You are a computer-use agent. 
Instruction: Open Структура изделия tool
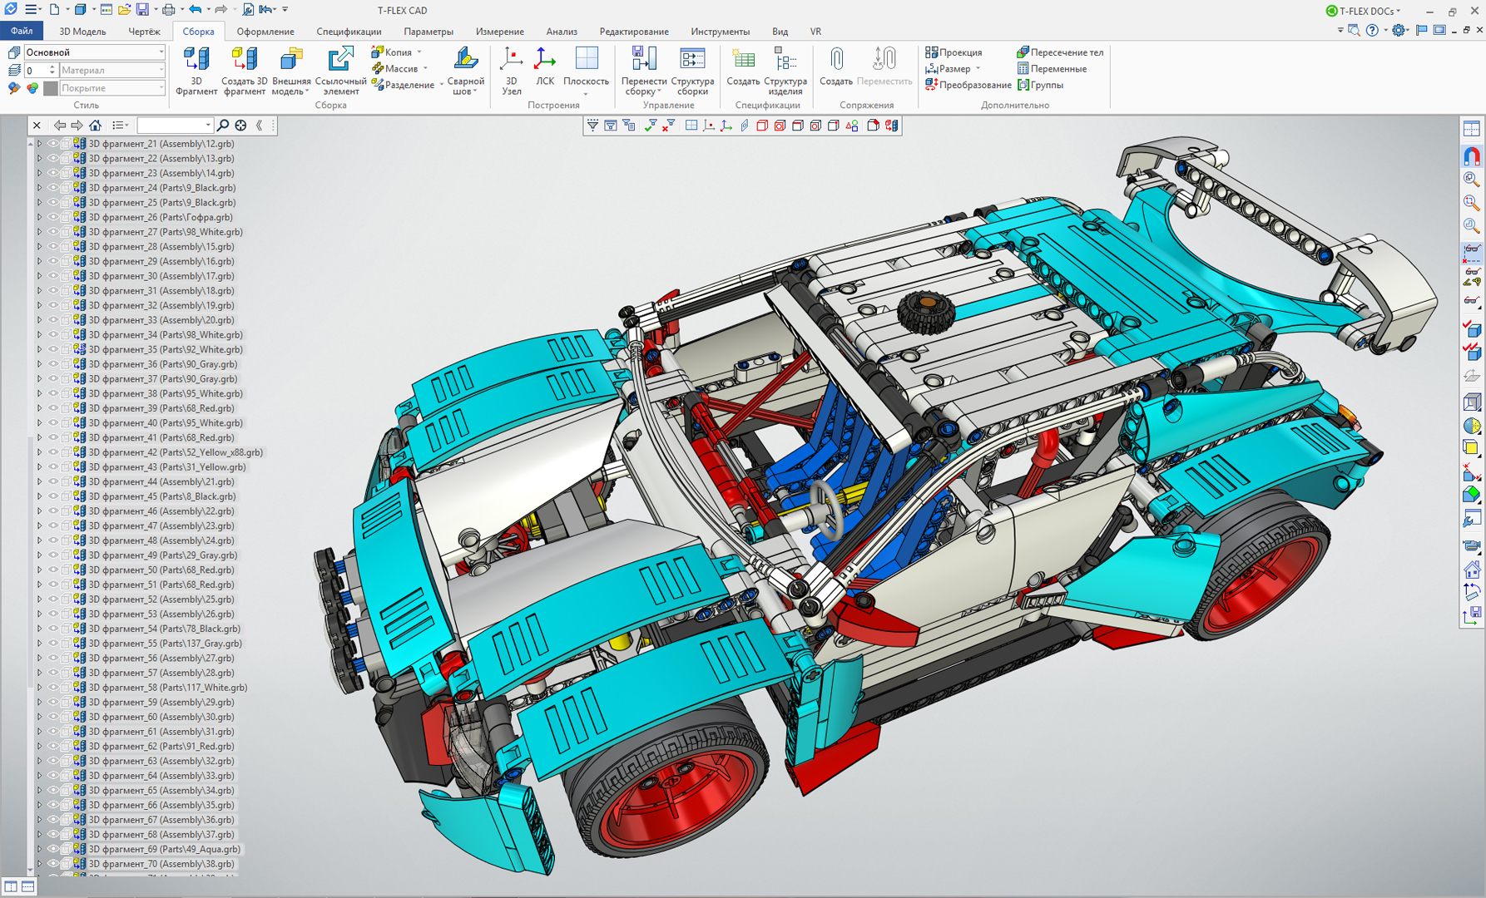785,71
